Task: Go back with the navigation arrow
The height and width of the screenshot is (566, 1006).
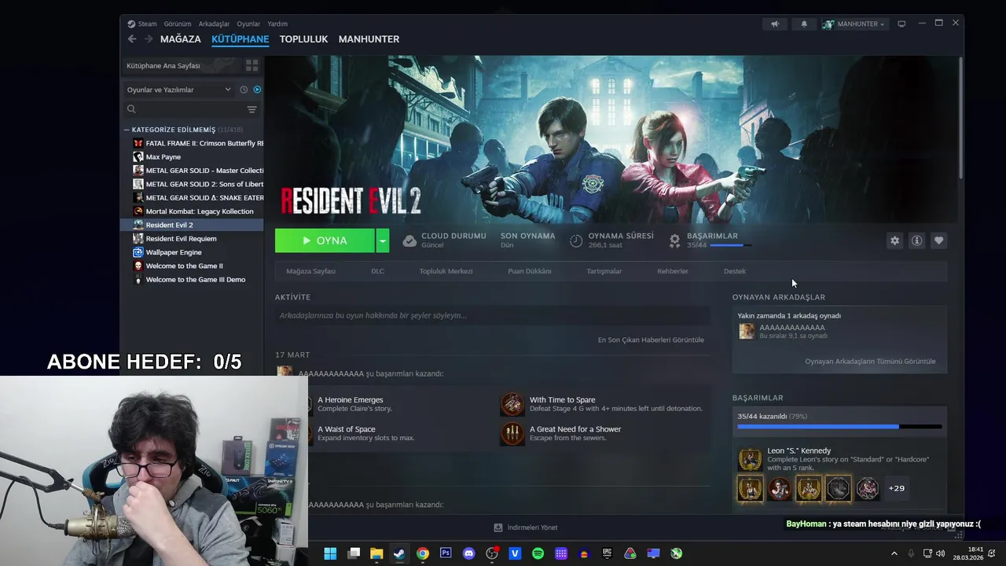Action: pyautogui.click(x=132, y=39)
